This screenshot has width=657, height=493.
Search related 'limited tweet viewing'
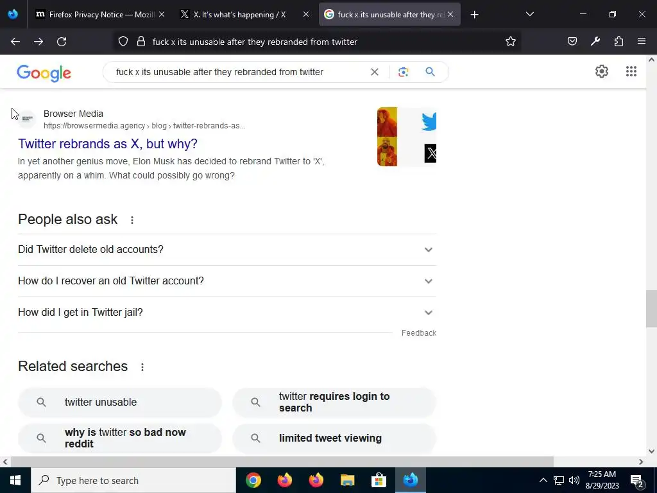(x=334, y=438)
